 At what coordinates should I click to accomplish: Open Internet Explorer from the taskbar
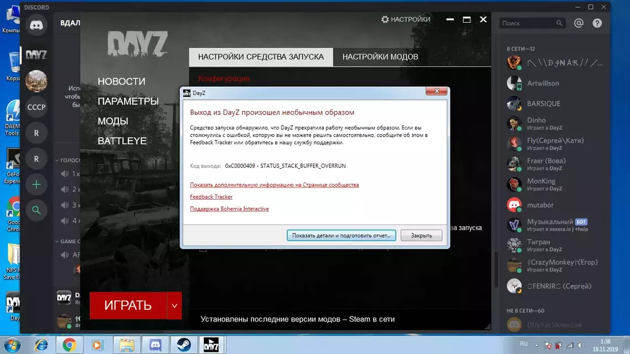pyautogui.click(x=41, y=345)
